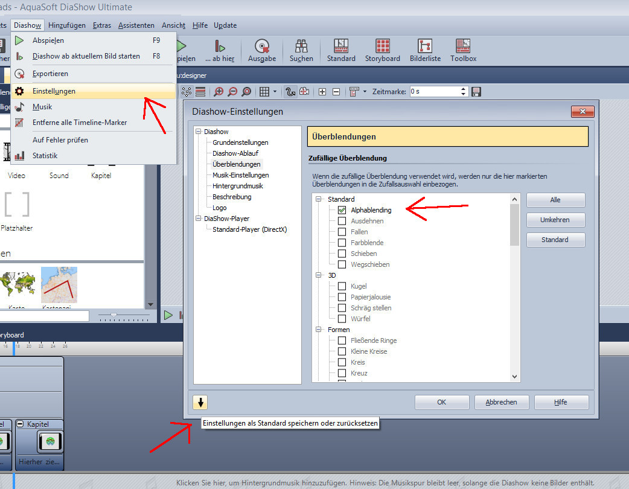Collapse the DiaShow-Player tree node
629x489 pixels.
click(x=198, y=219)
